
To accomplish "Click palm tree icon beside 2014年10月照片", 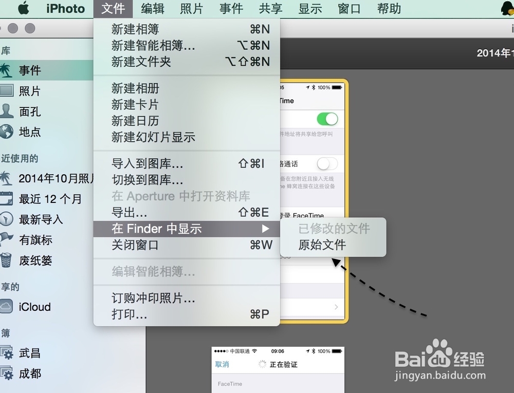I will tap(6, 178).
